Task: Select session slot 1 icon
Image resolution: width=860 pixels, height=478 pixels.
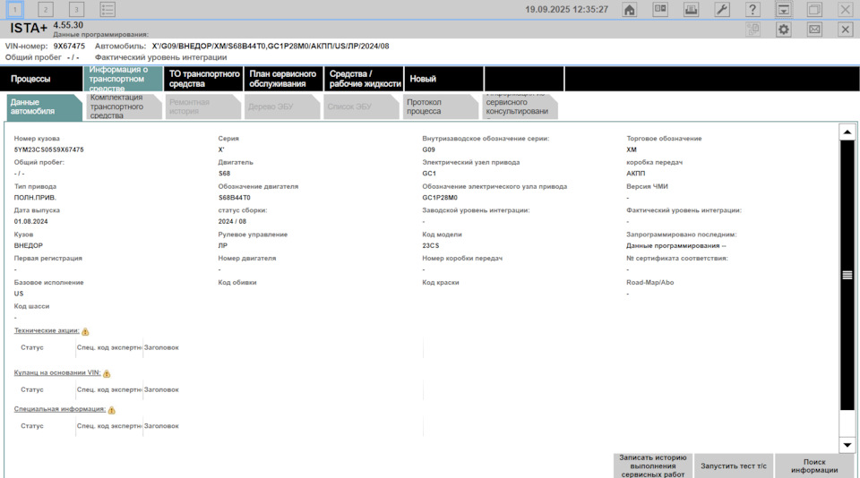Action: point(15,9)
